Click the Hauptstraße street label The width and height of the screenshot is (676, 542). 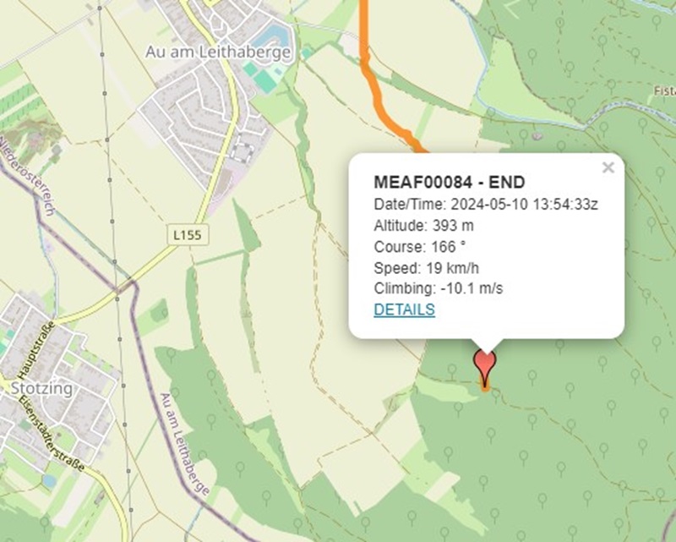pyautogui.click(x=36, y=350)
